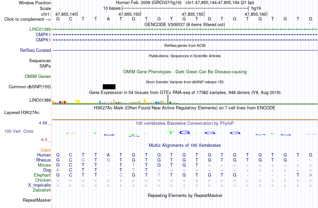Open '100 vertebrates Basewise Conservation by PhyloP' title

point(185,123)
